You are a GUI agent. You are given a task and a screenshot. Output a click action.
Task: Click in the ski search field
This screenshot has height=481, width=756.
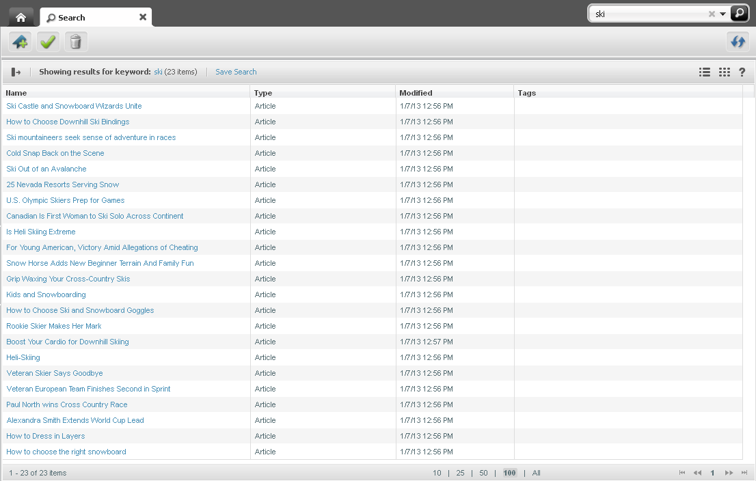(x=649, y=14)
